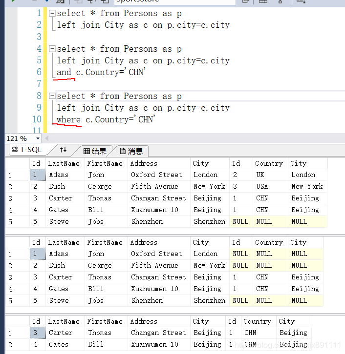Screen dimensions: 345x354
Task: Select 'Thomas' in the first result grid
Action: (106, 198)
